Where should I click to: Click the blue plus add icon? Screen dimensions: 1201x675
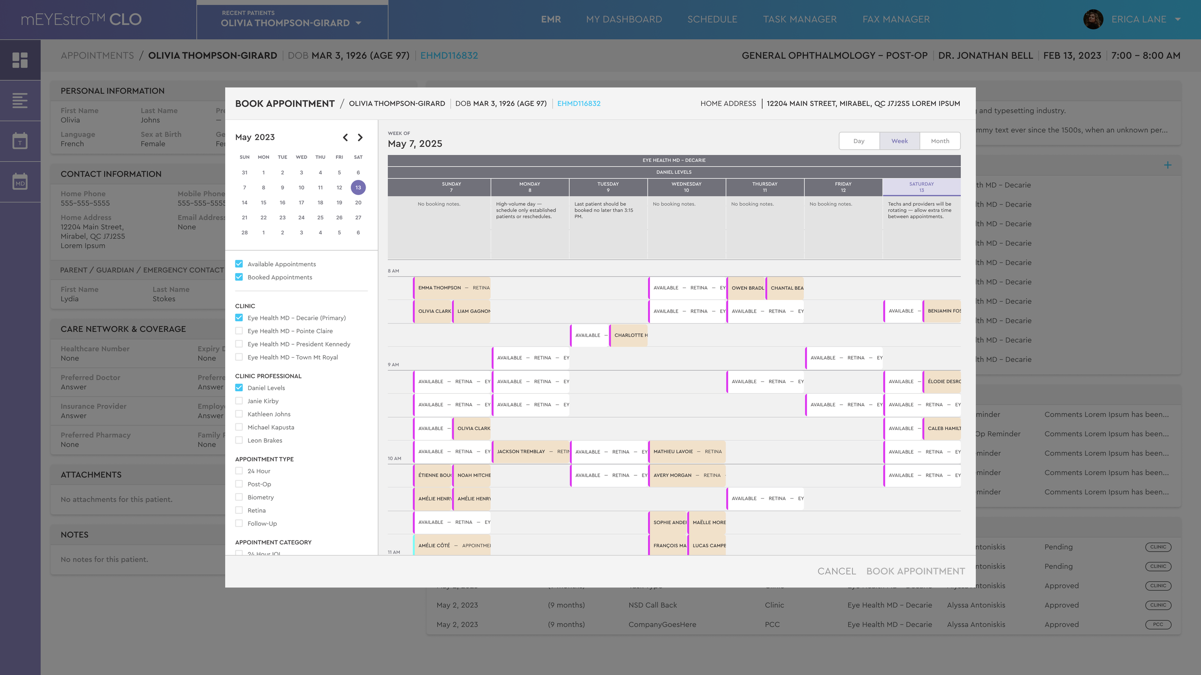point(1167,165)
